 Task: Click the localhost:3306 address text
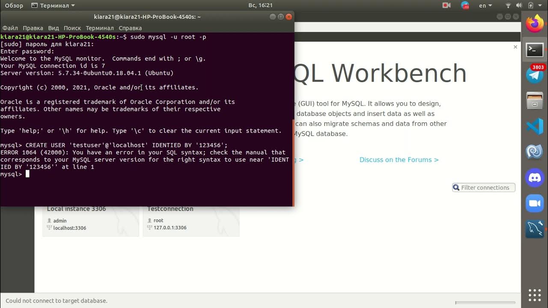click(x=70, y=228)
